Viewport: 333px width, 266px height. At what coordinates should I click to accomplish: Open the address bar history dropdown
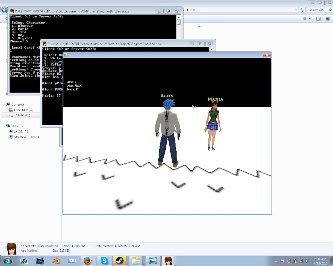[297, 10]
